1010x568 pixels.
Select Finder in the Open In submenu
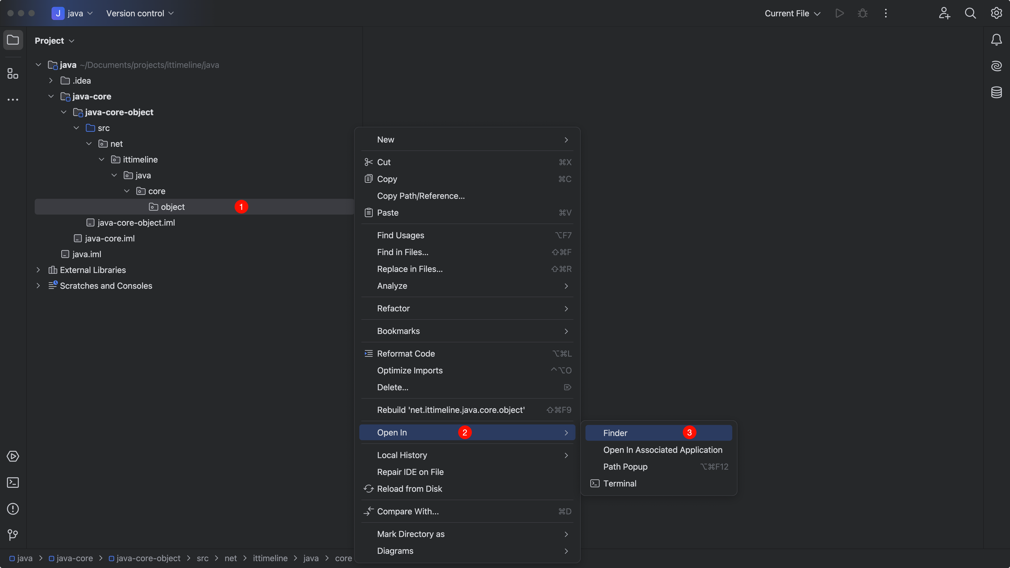[x=615, y=433]
